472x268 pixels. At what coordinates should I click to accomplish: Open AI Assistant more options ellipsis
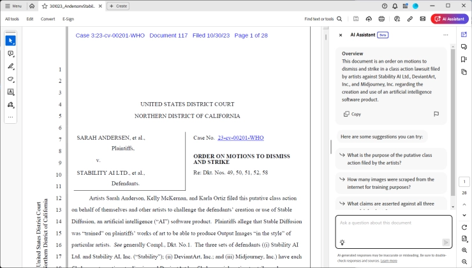pyautogui.click(x=445, y=35)
